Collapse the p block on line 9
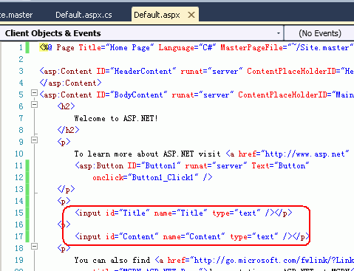This screenshot has height=271, width=354. coord(34,140)
